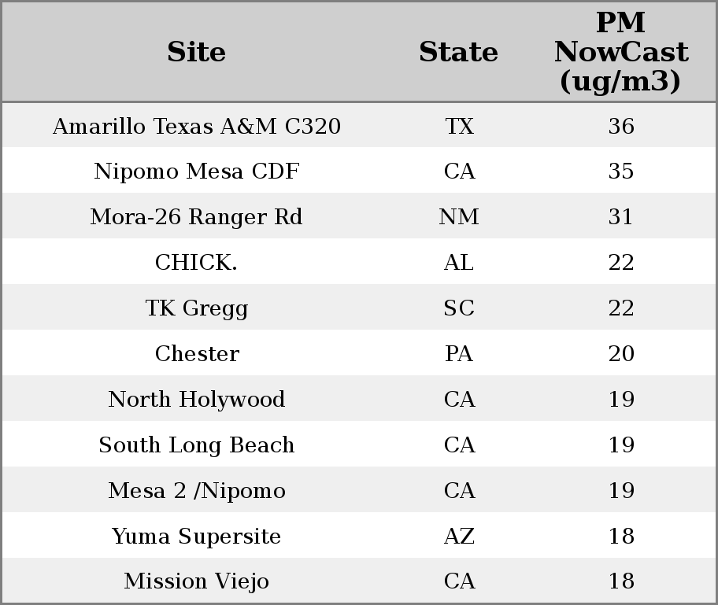Select the NM state cell
718x605 pixels.
[459, 217]
